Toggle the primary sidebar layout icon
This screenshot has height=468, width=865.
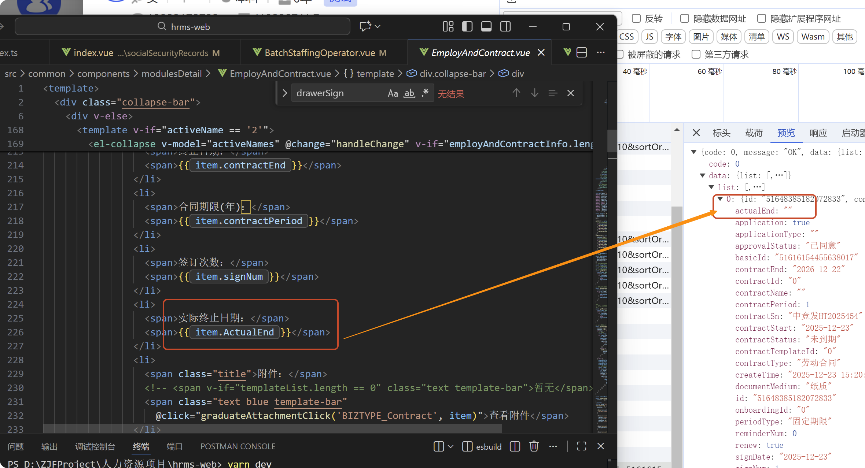pos(467,27)
